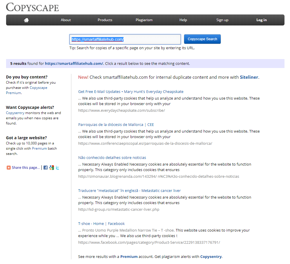Open the Copysentry link in sidebar
290x264 pixels.
pyautogui.click(x=15, y=113)
